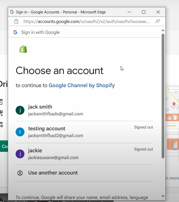Select Use another account option

click(53, 173)
